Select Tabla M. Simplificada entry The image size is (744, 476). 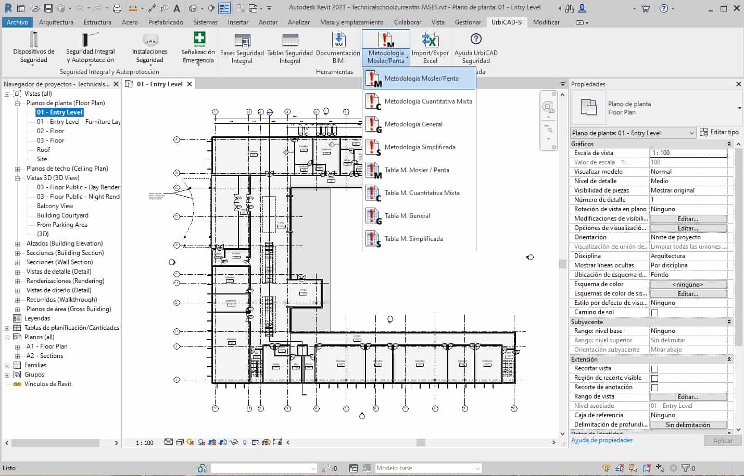coord(419,239)
